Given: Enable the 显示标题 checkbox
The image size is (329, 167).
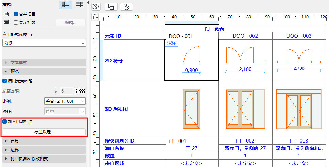Looking at the screenshot, I should pyautogui.click(x=16, y=22).
